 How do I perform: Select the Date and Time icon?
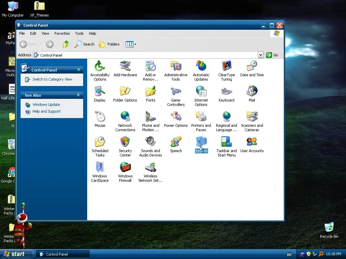(x=252, y=66)
